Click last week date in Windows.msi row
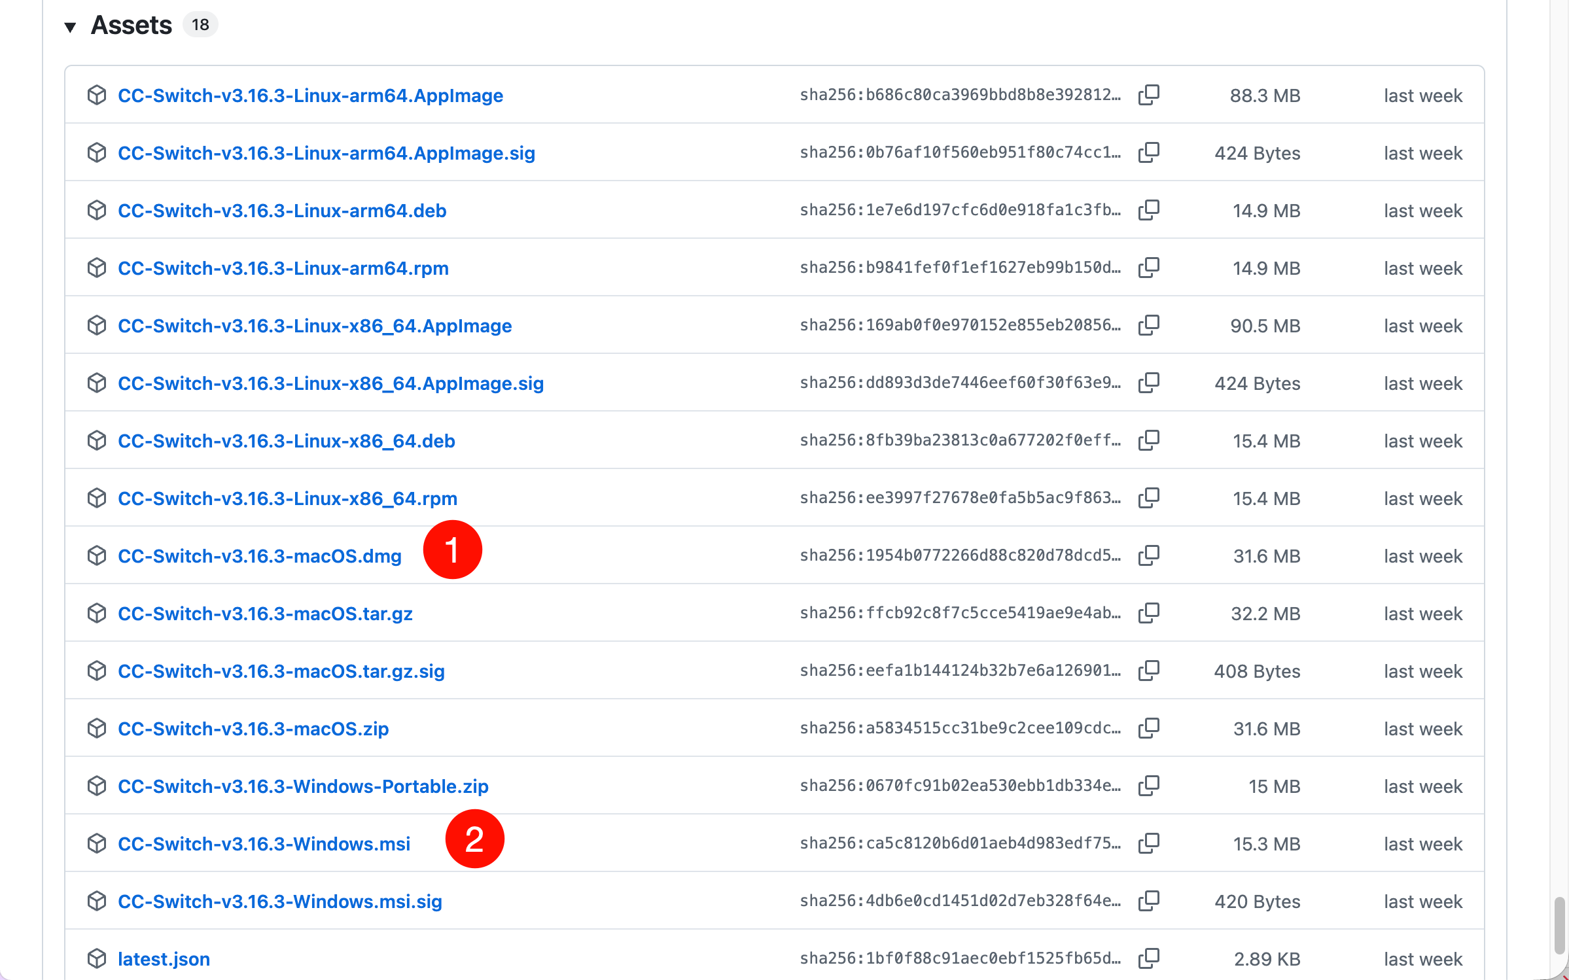Screen dimensions: 1569x980 tap(1422, 844)
